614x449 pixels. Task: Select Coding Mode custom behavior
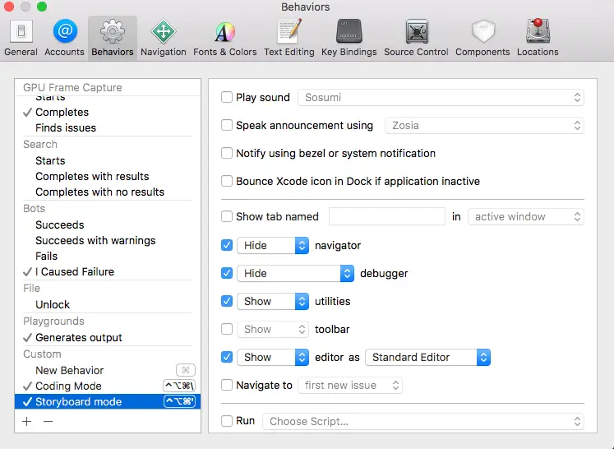coord(108,386)
